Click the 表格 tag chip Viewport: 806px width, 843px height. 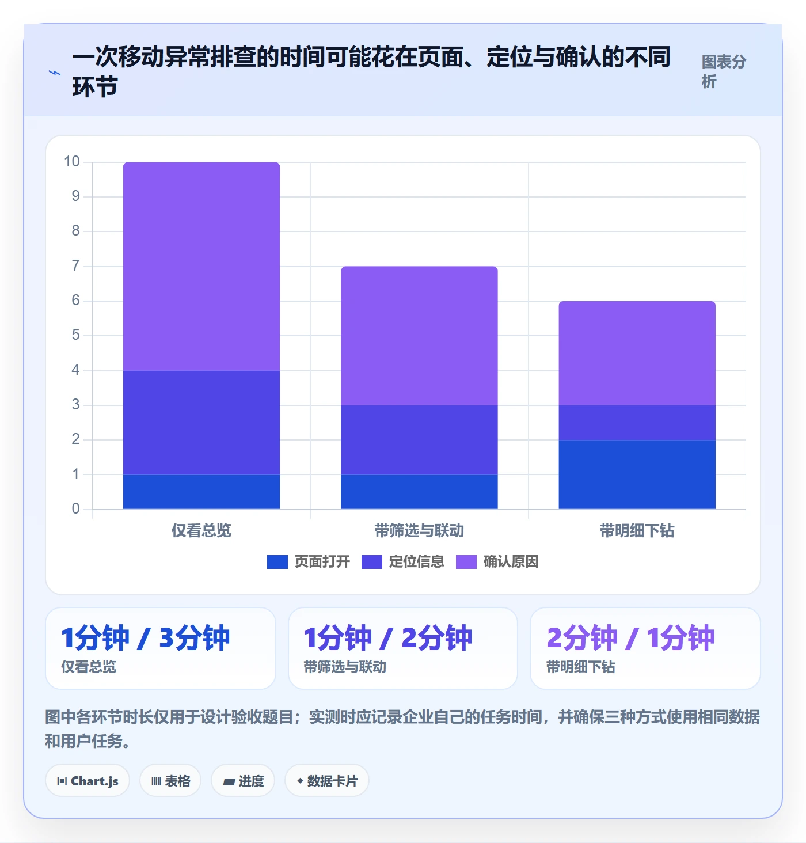[x=170, y=781]
